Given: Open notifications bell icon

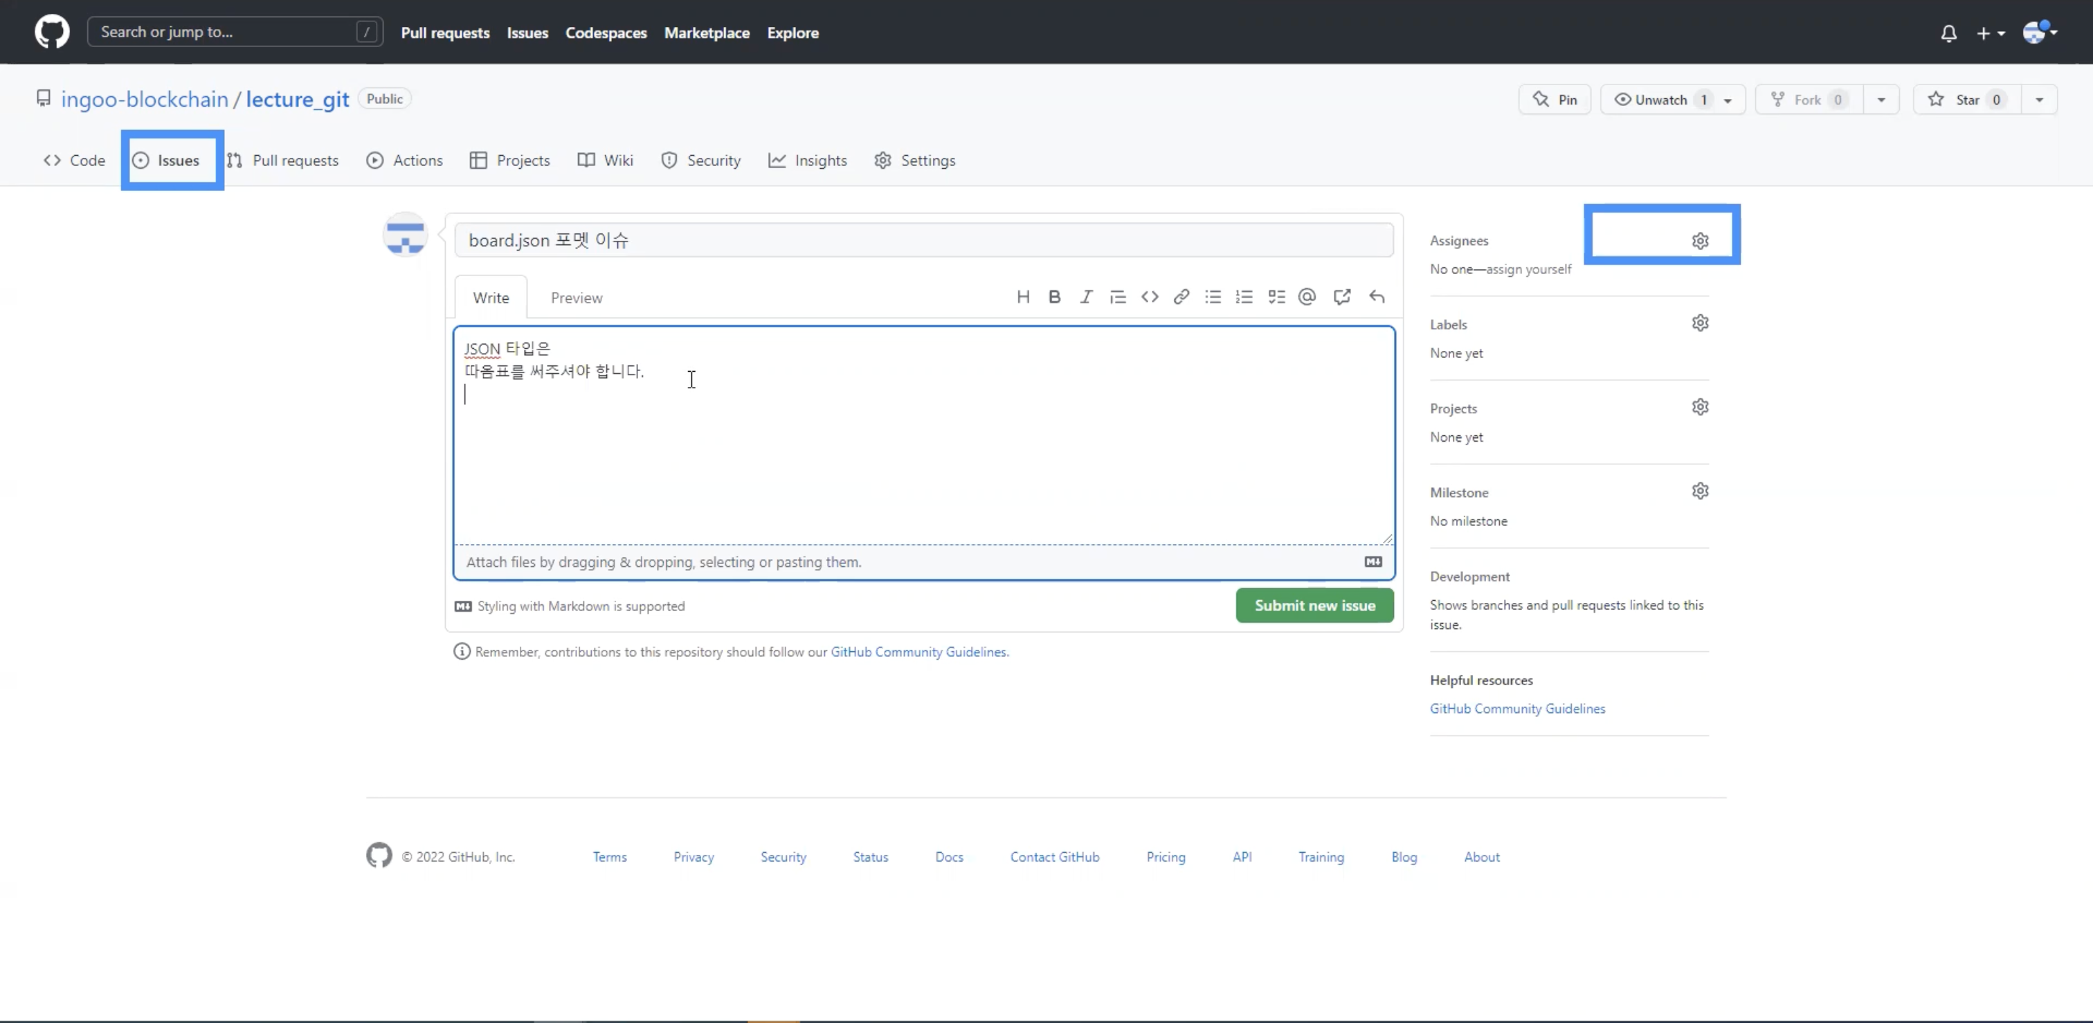Looking at the screenshot, I should click(x=1948, y=33).
